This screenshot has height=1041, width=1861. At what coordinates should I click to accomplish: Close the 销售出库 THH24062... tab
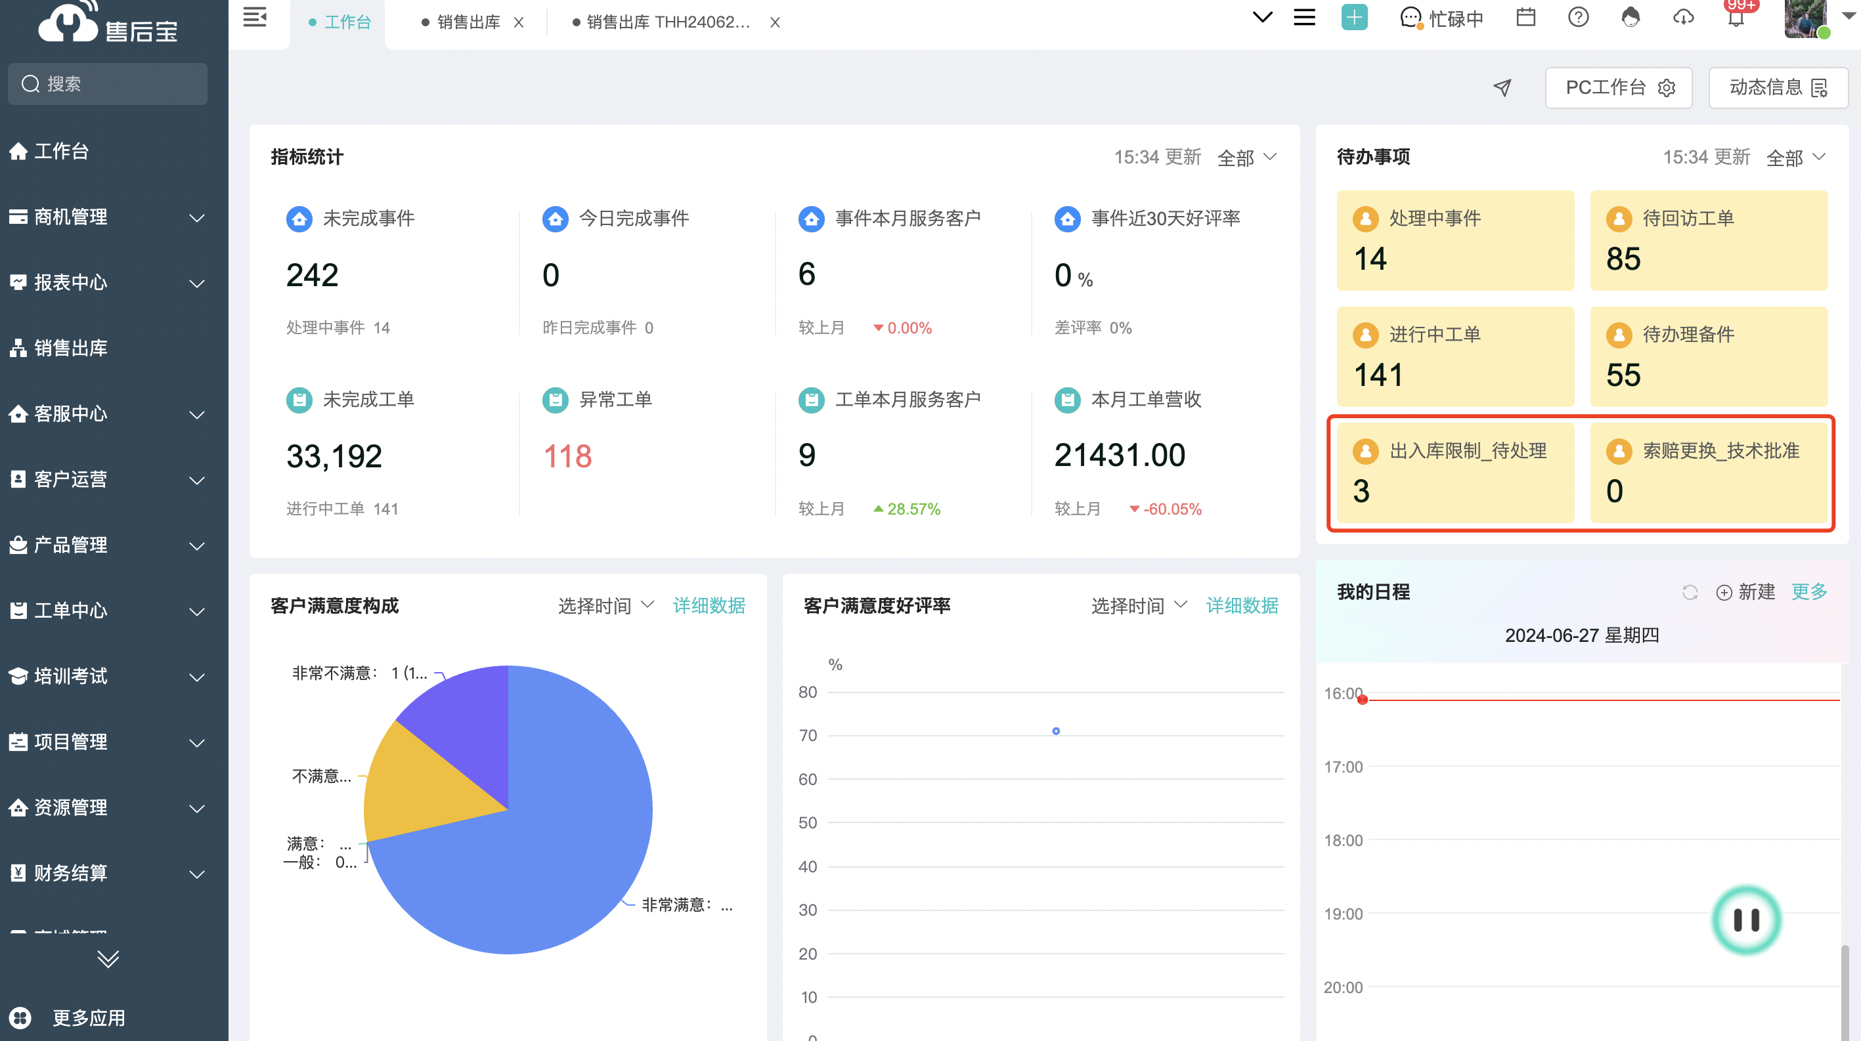[774, 23]
